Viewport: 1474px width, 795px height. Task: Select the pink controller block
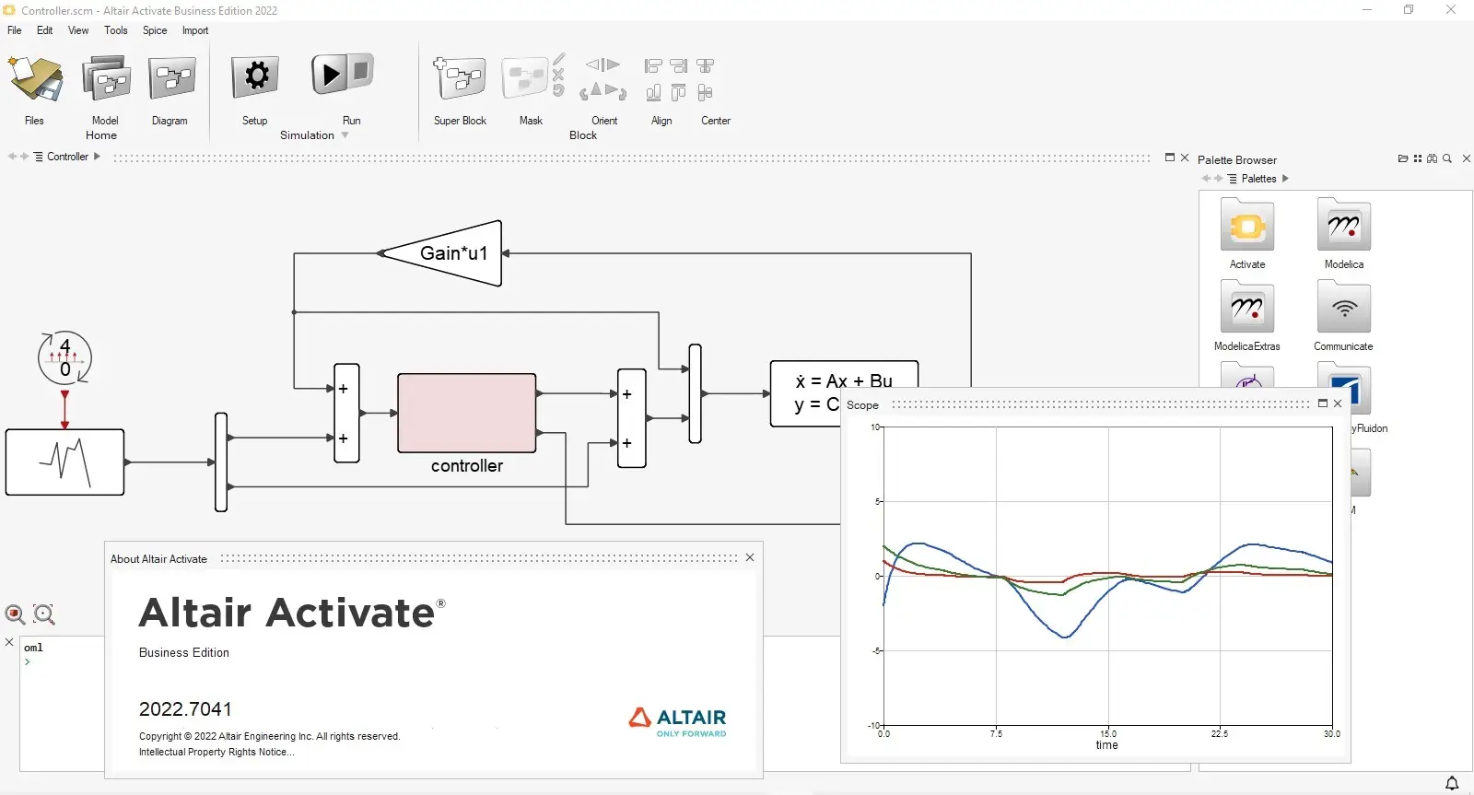[x=467, y=413]
